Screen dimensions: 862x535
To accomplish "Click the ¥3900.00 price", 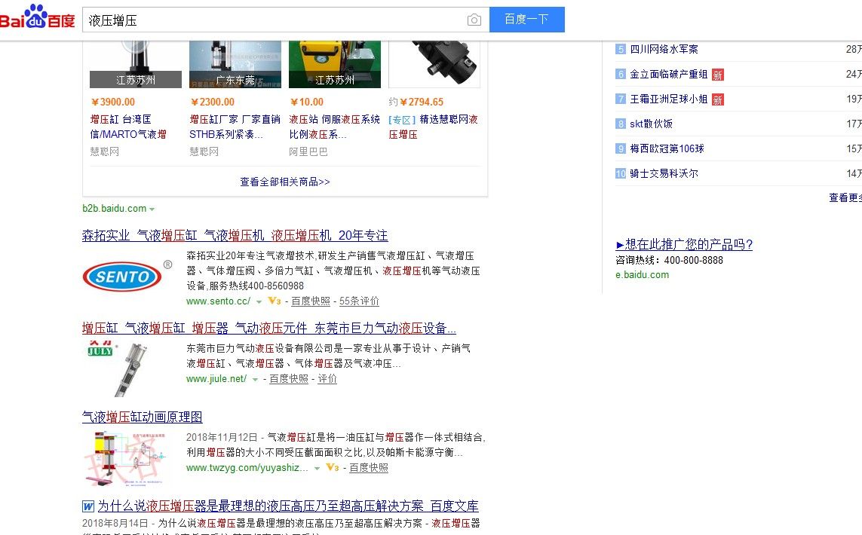I will [112, 102].
